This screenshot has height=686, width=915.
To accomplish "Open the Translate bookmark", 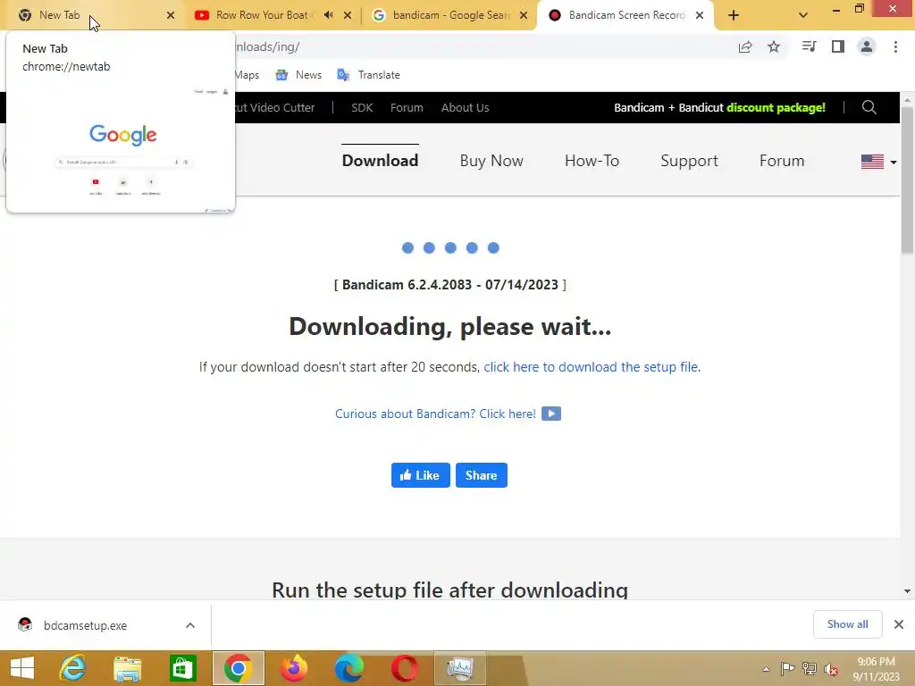I will pos(369,75).
